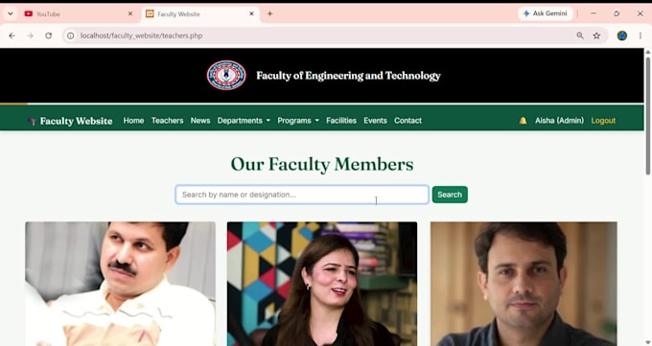Click the browser forward arrow

pos(30,35)
